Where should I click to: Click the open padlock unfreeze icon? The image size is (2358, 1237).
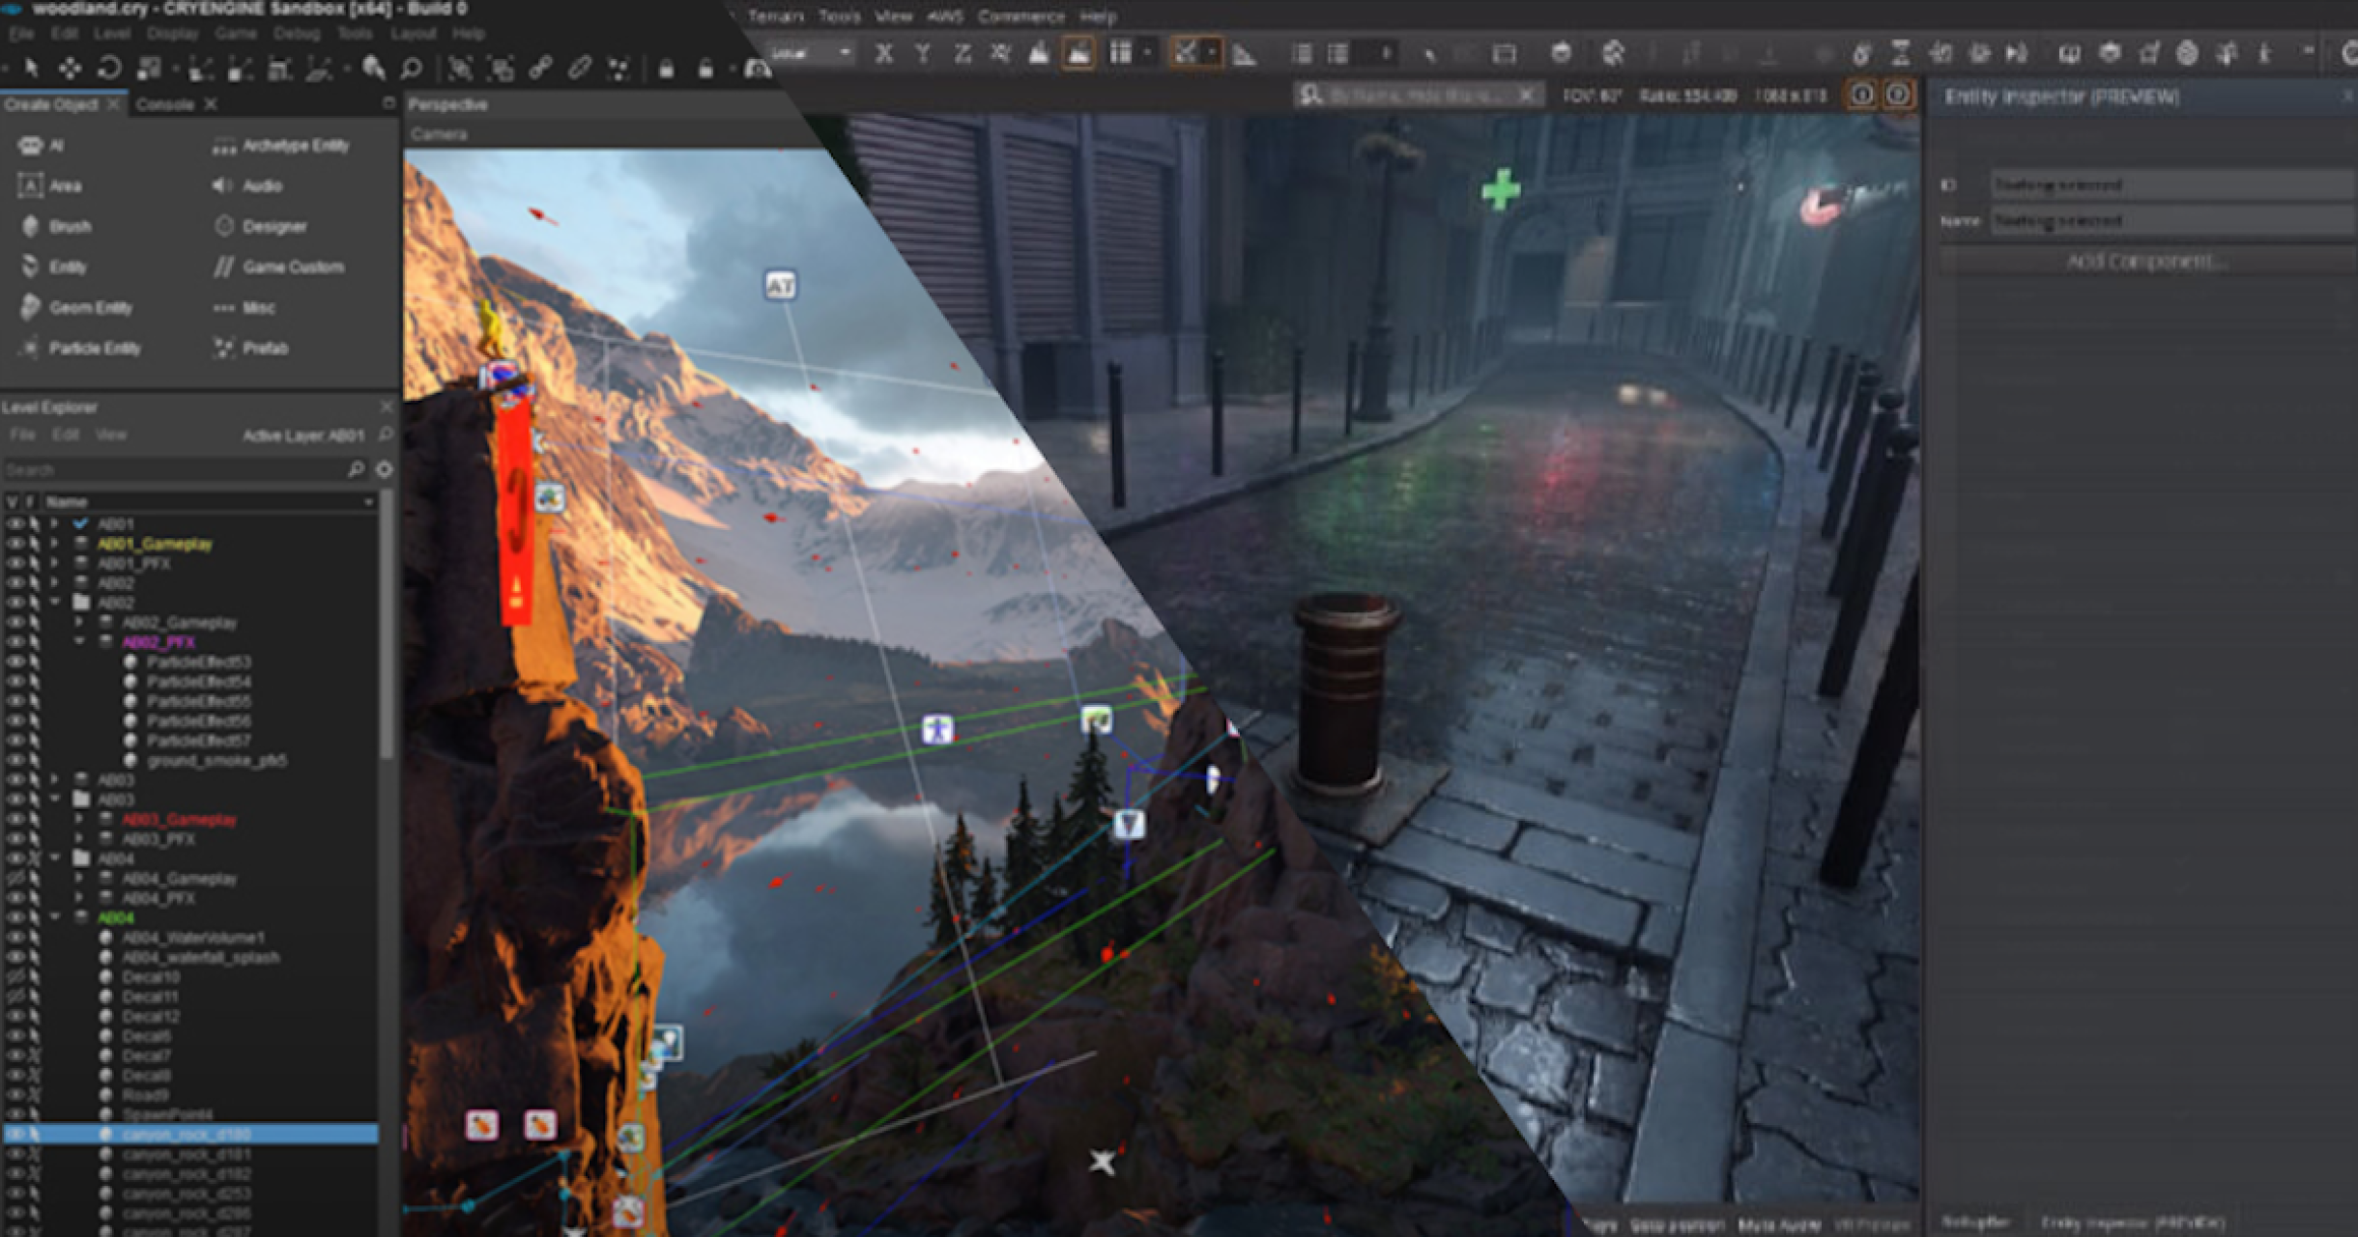point(705,69)
